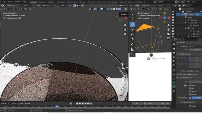
Task: Click the zoom magnifier in the top orthographic viewport
Action: (x=168, y=25)
